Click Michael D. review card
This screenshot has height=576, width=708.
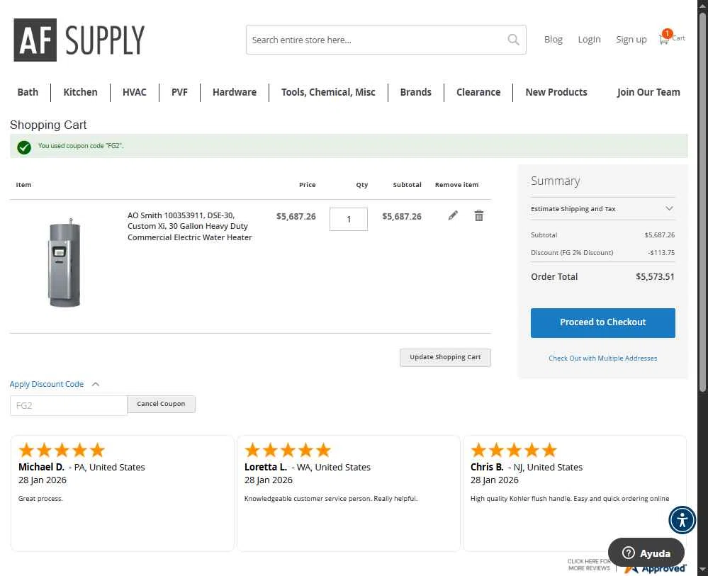123,493
